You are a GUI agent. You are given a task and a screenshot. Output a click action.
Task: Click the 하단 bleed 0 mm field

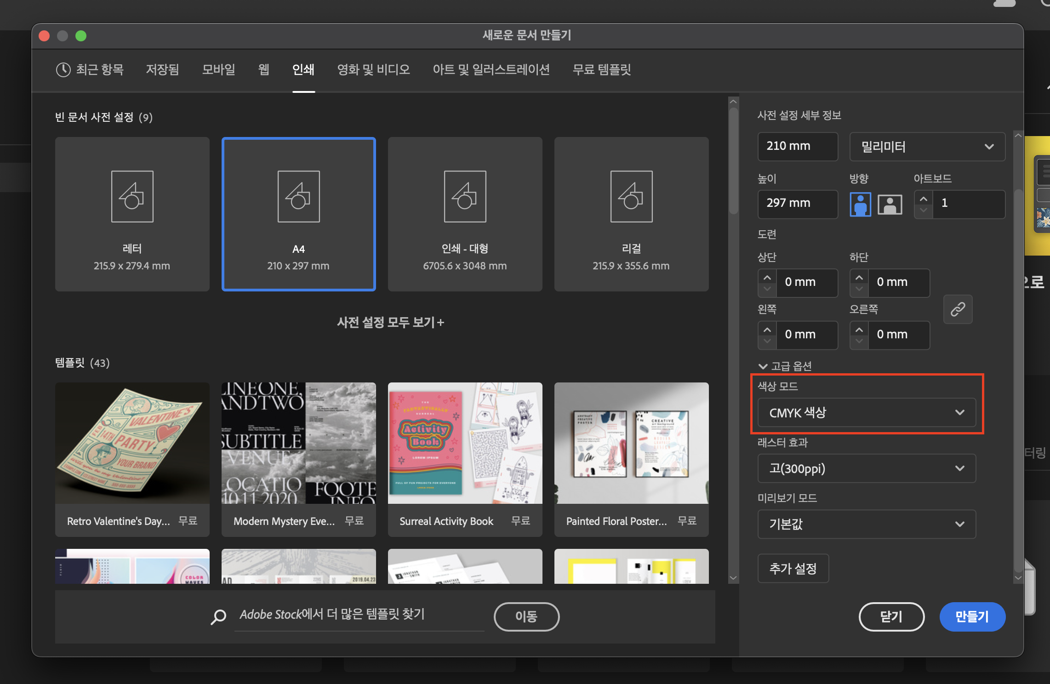point(899,283)
